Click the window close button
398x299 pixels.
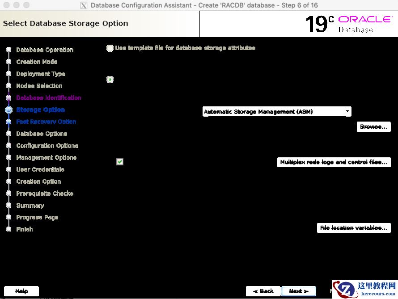coord(7,5)
